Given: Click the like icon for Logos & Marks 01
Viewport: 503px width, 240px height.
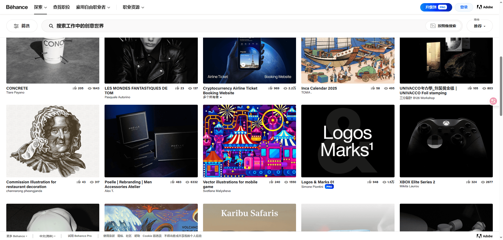Looking at the screenshot, I should click(x=369, y=182).
